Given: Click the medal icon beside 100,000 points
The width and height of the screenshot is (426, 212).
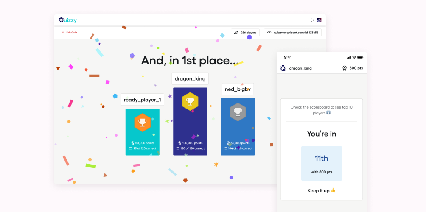Looking at the screenshot, I should click(179, 143).
